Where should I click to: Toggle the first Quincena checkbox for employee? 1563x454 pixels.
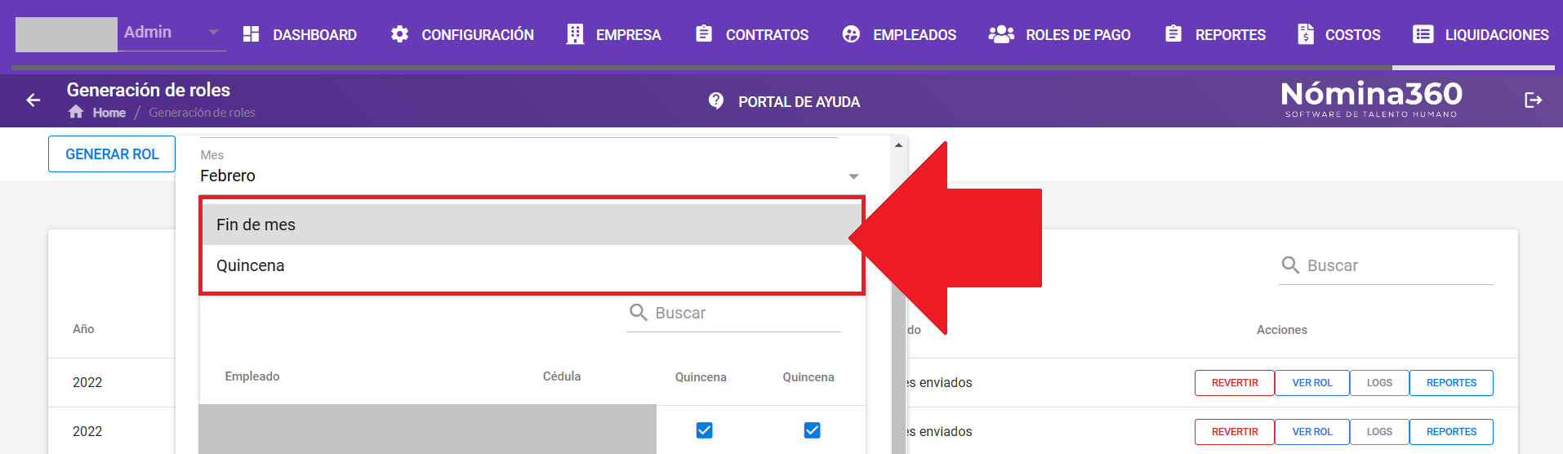pos(704,430)
